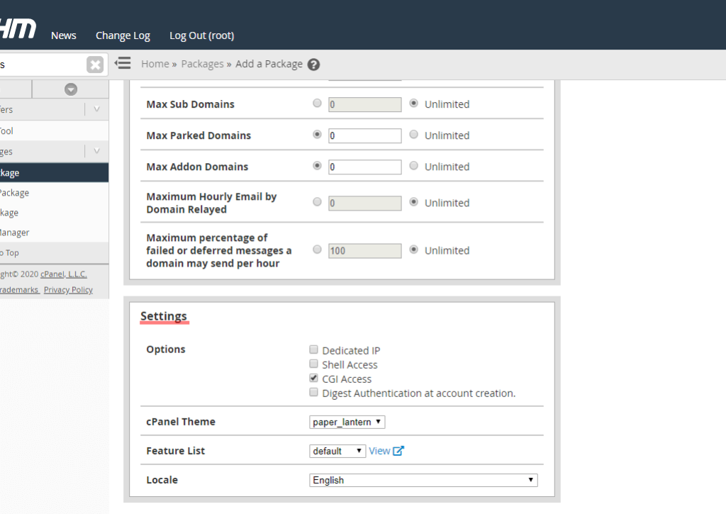The width and height of the screenshot is (726, 514).
Task: Select numeric limit for failed messages percentage
Action: (x=317, y=250)
